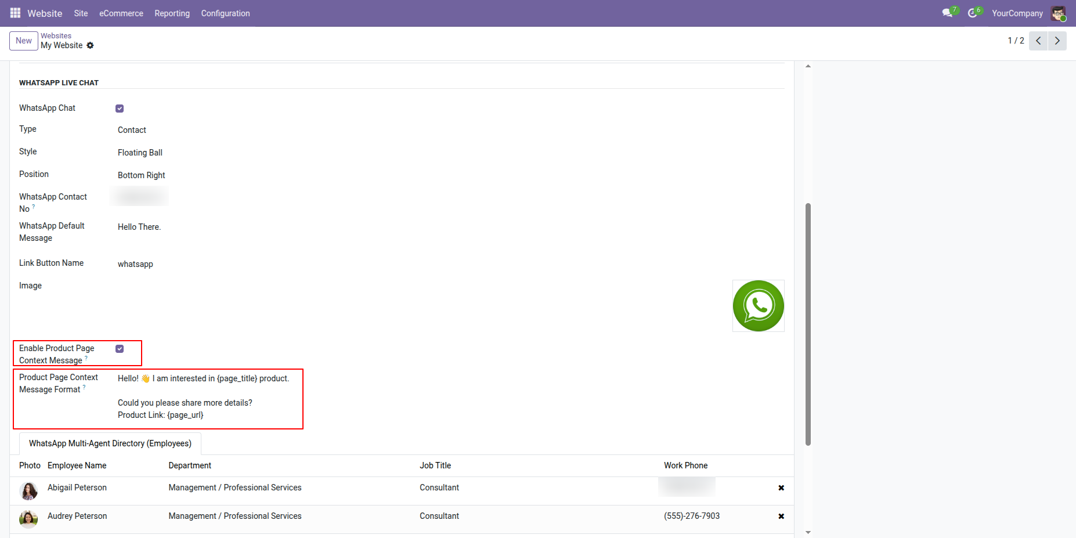Open the eCommerce menu
This screenshot has height=538, width=1076.
tap(121, 13)
